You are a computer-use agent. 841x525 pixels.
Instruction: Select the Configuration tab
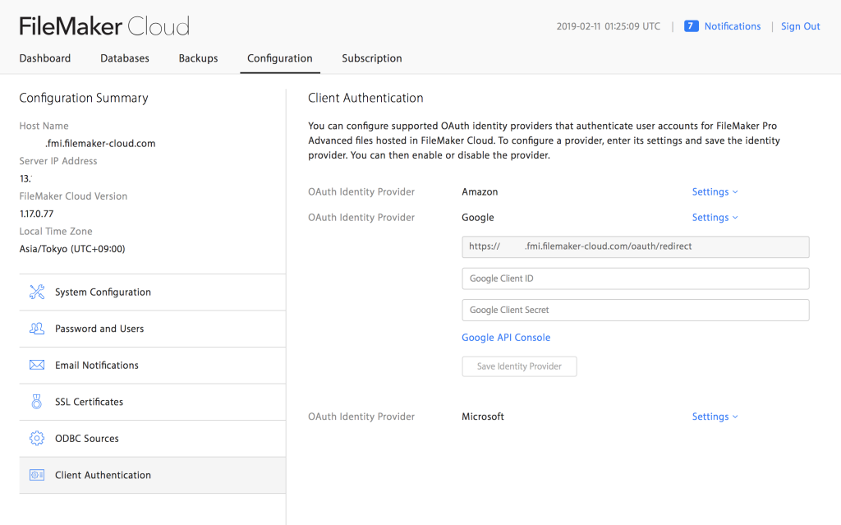tap(279, 58)
